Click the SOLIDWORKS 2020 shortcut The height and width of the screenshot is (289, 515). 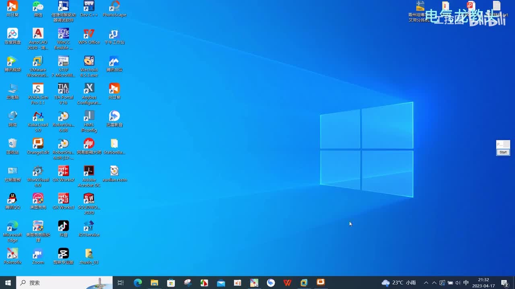click(x=89, y=204)
